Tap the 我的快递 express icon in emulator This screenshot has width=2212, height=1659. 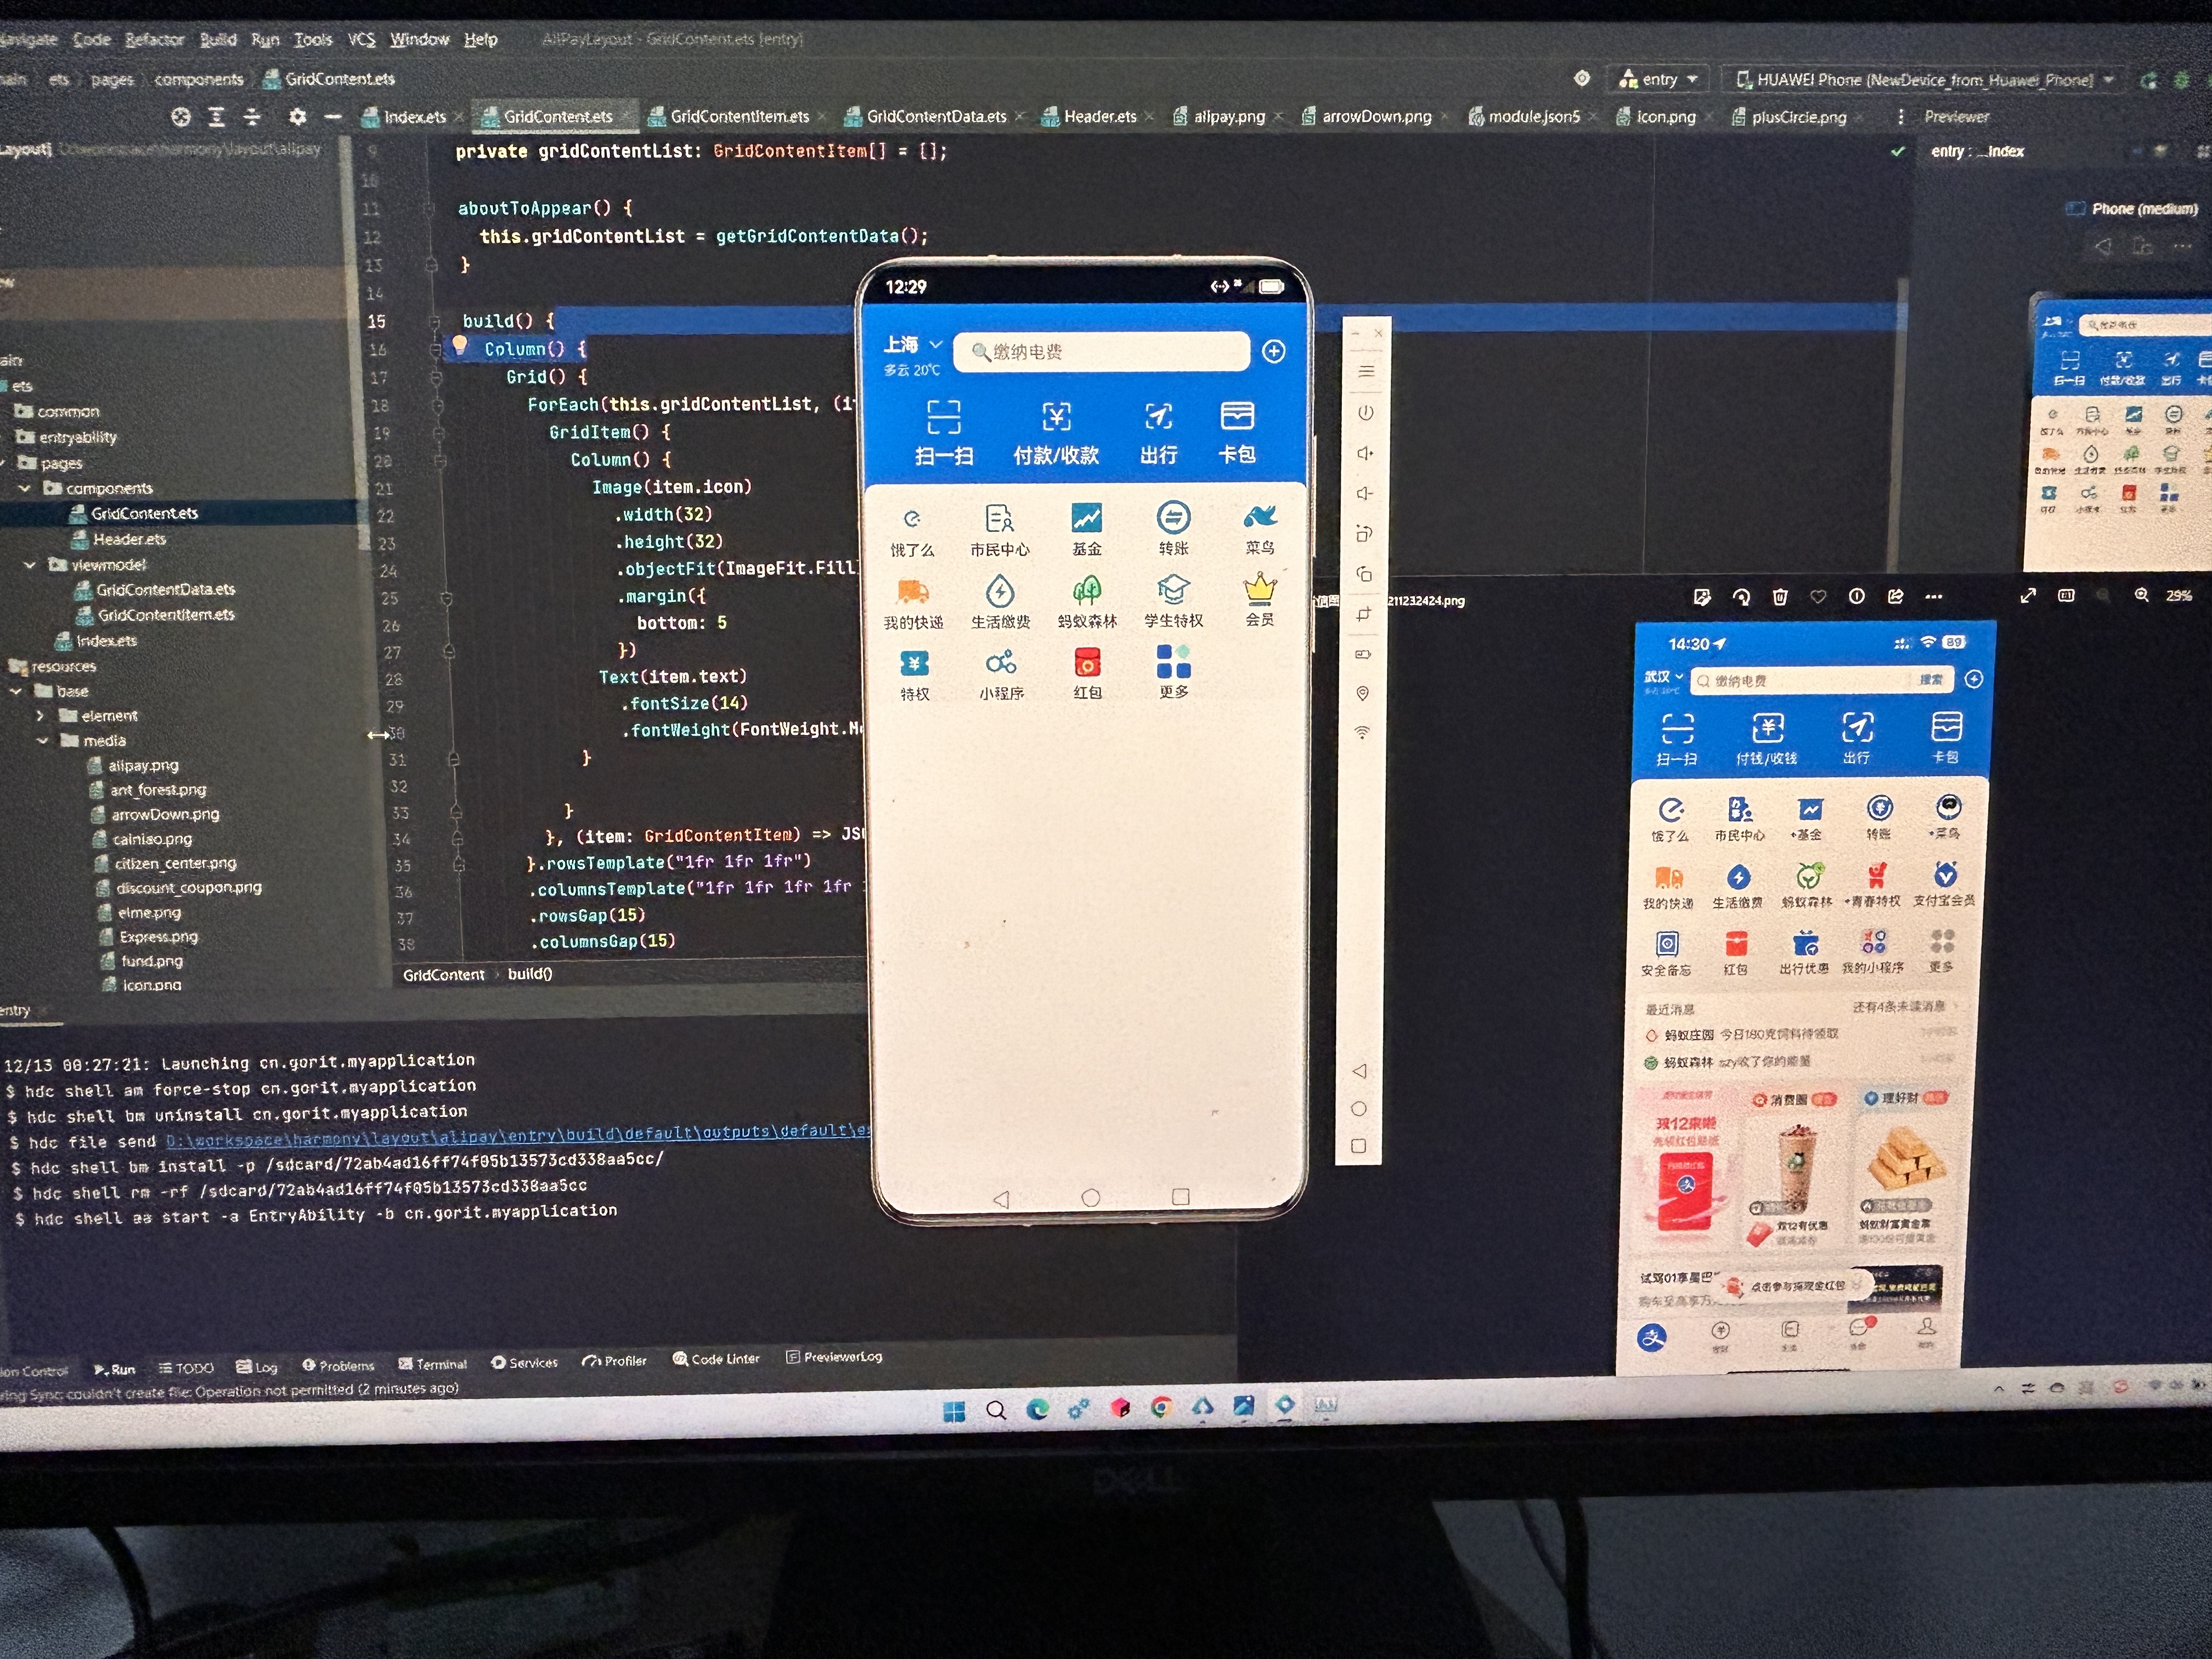coord(912,591)
